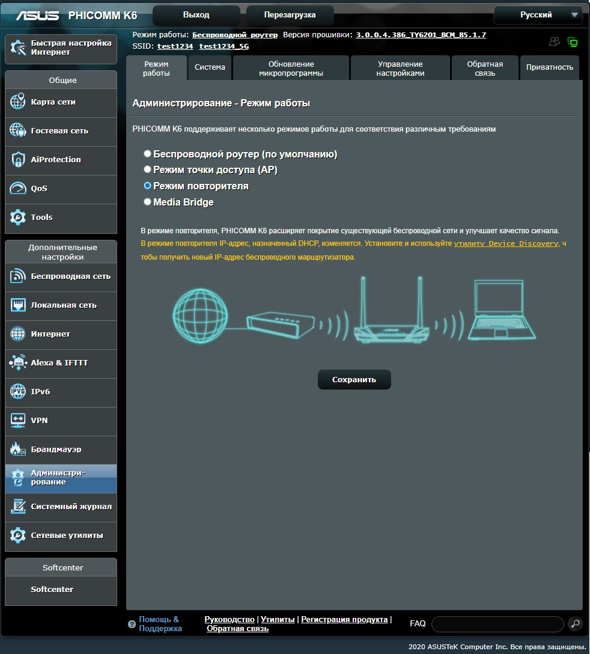Select Режим точки доступа (AP) radio option
590x654 pixels.
[147, 170]
